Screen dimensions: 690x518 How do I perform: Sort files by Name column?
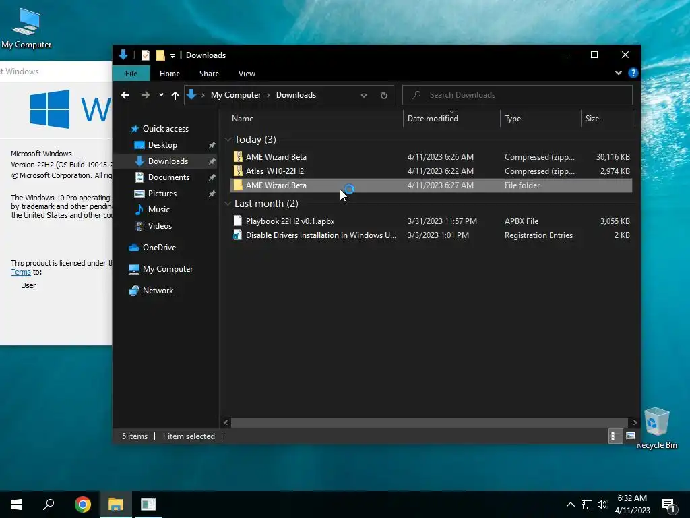243,119
